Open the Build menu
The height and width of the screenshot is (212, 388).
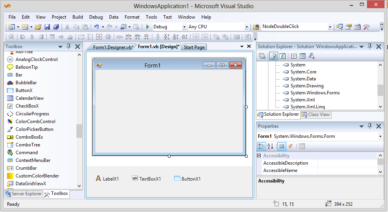(x=78, y=17)
